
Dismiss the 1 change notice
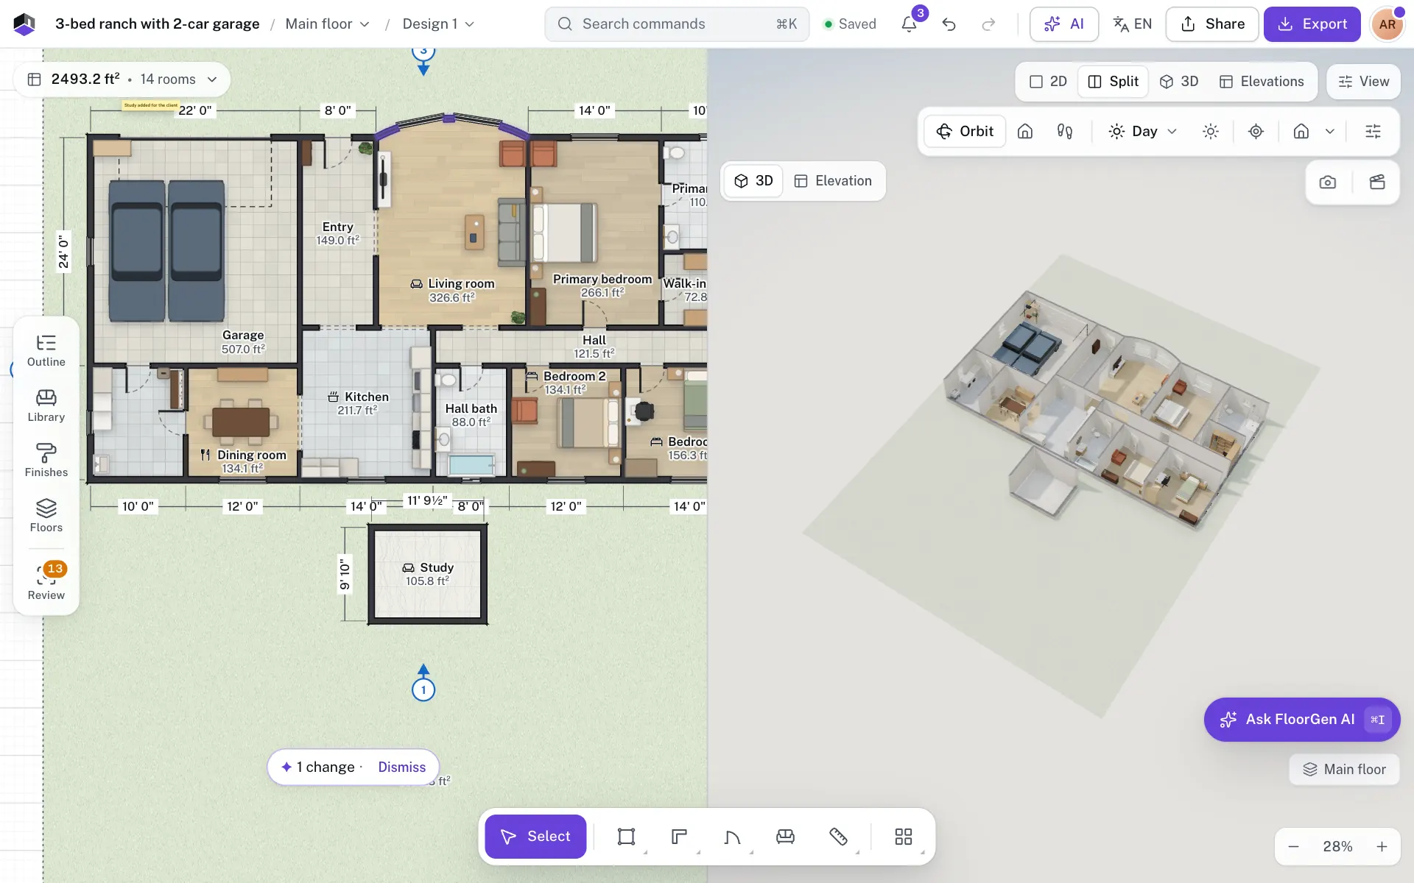point(402,767)
